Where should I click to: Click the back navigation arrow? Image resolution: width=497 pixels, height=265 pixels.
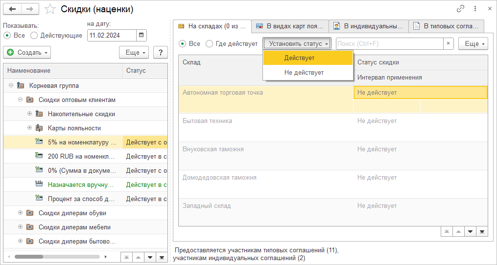(x=13, y=9)
